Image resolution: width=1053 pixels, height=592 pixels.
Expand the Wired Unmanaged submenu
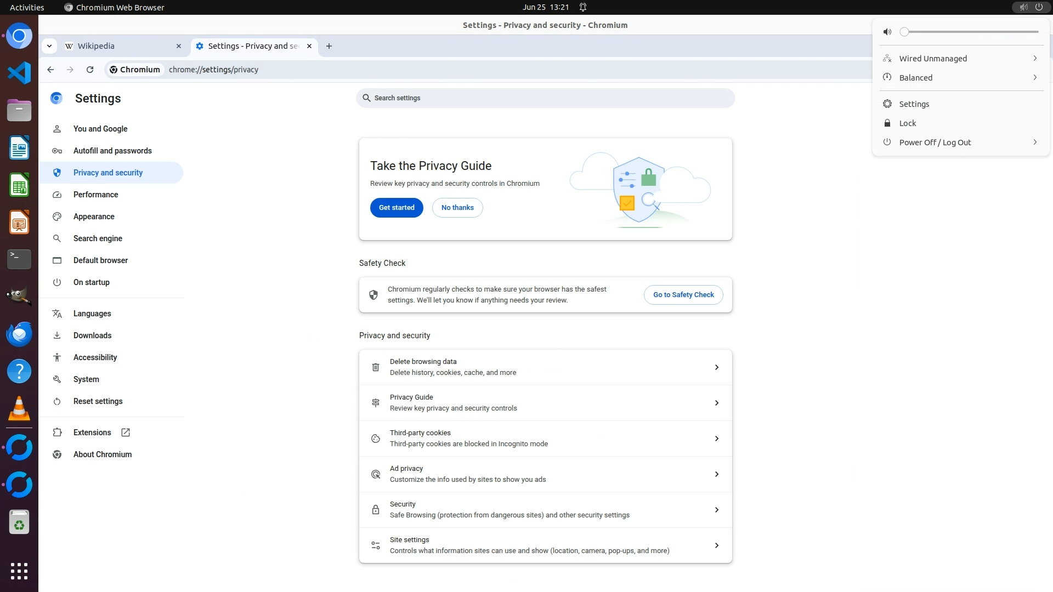pyautogui.click(x=960, y=59)
